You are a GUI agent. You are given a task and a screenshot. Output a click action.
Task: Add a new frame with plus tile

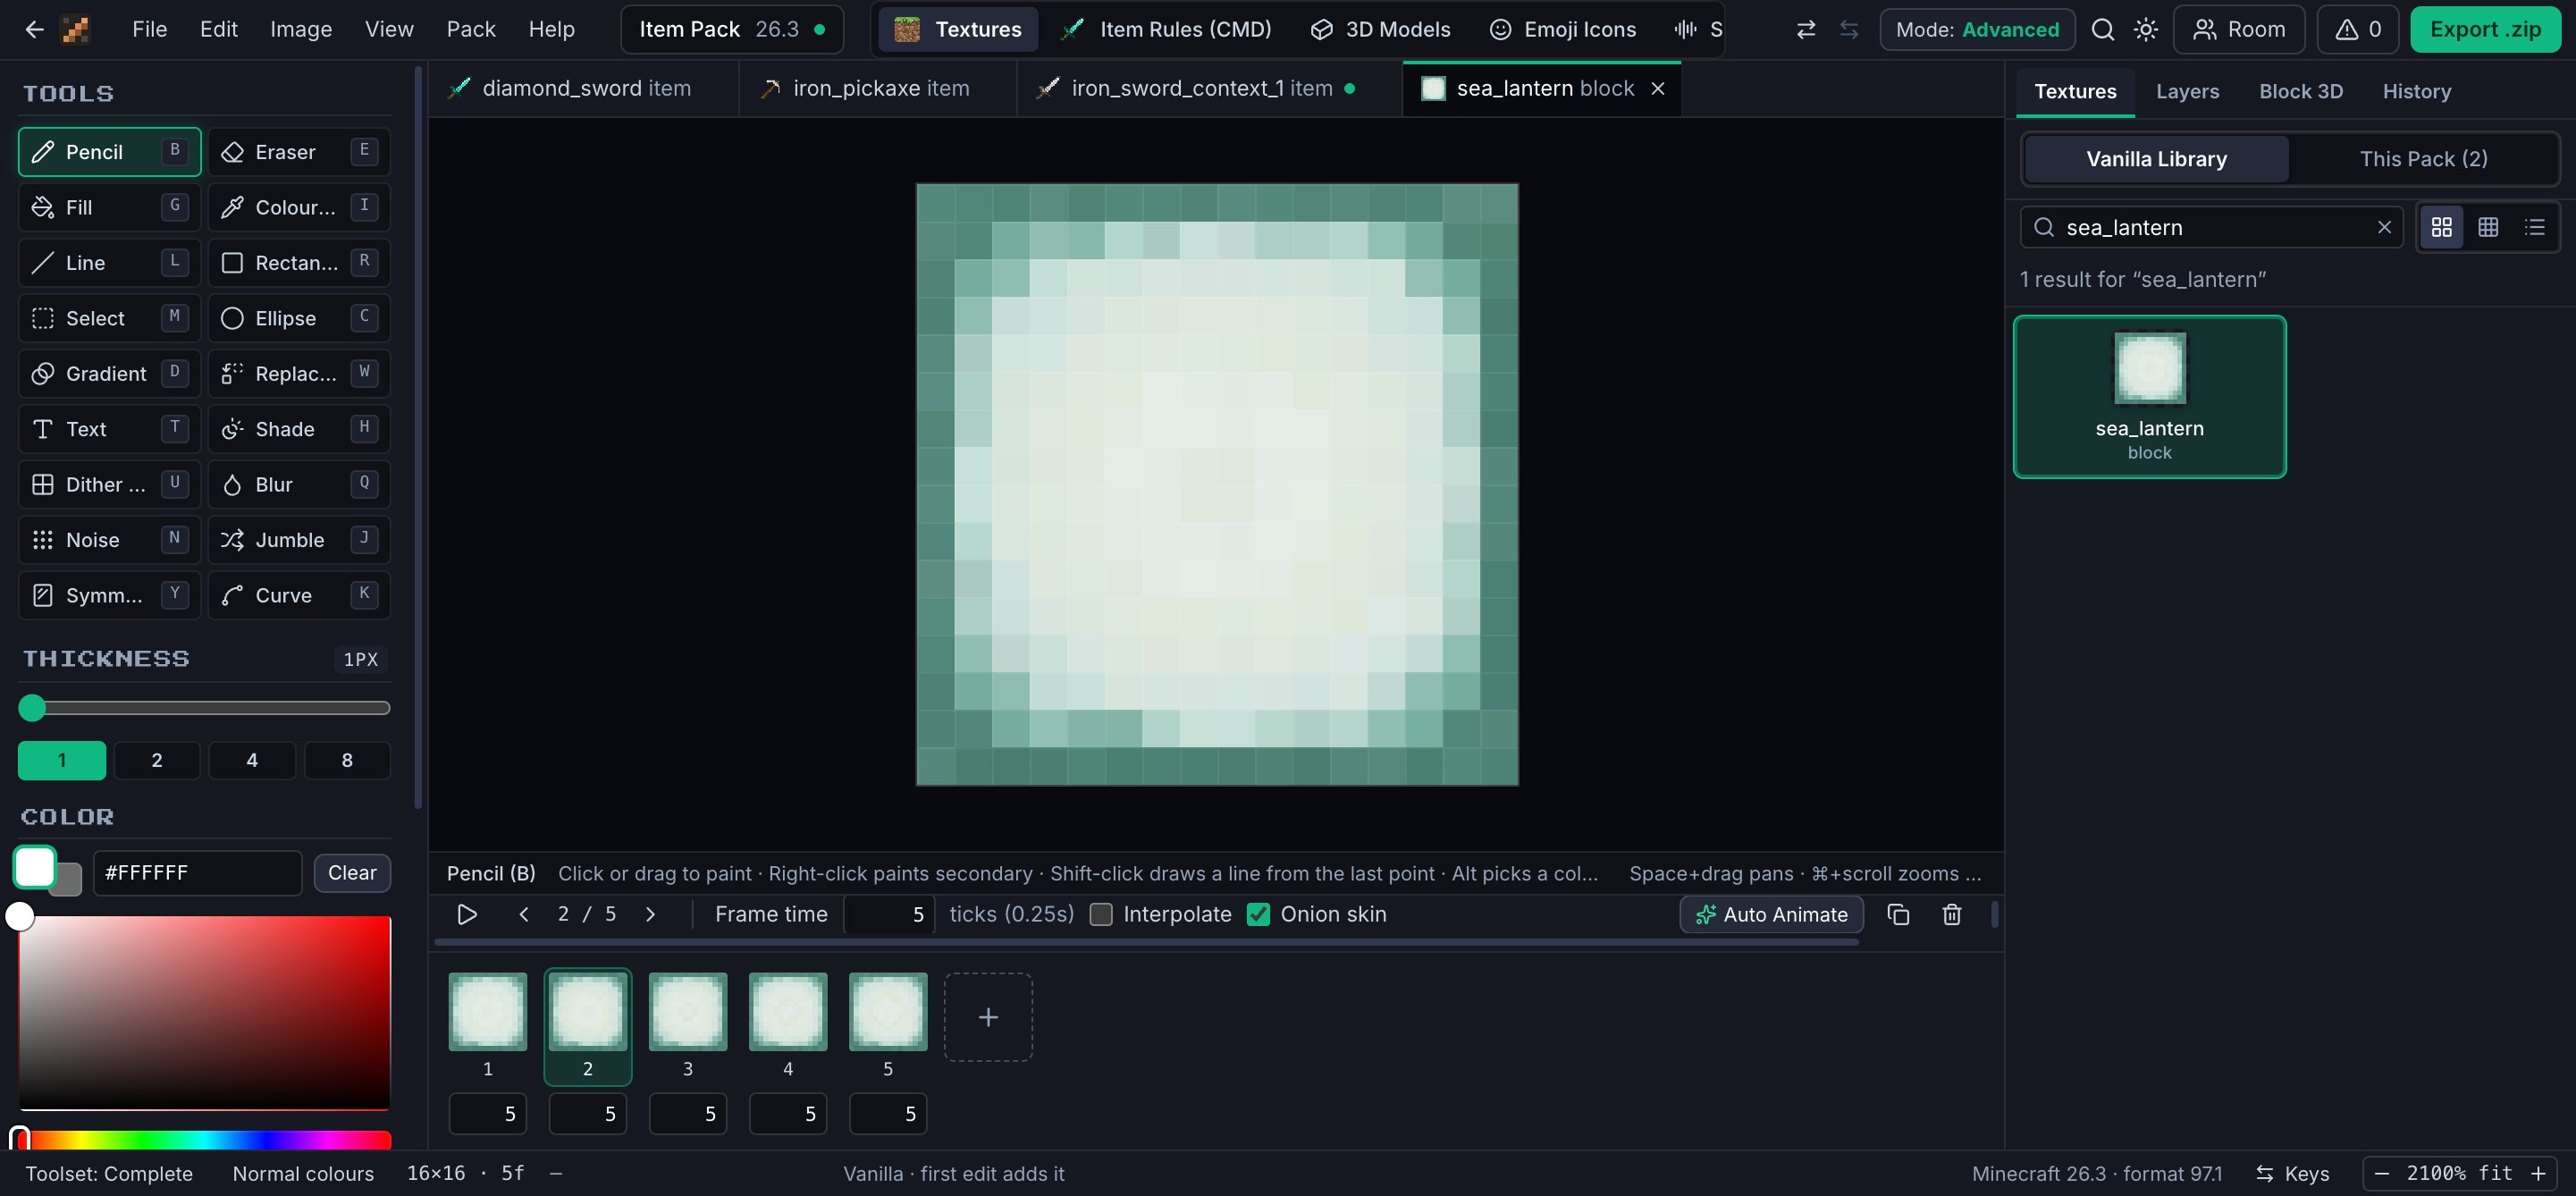click(988, 1017)
